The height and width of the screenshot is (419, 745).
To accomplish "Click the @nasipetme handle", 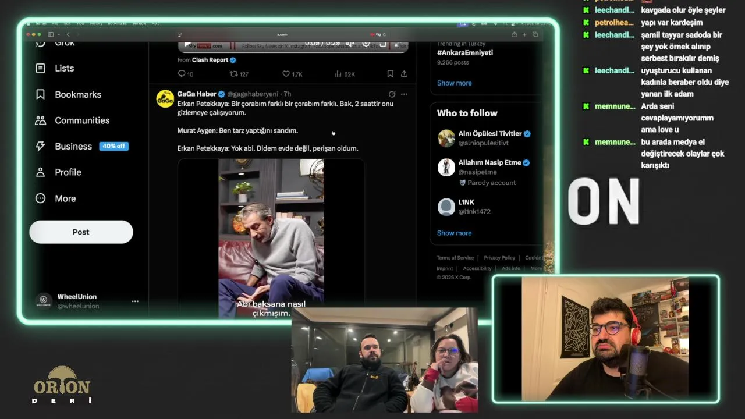I will coord(478,172).
